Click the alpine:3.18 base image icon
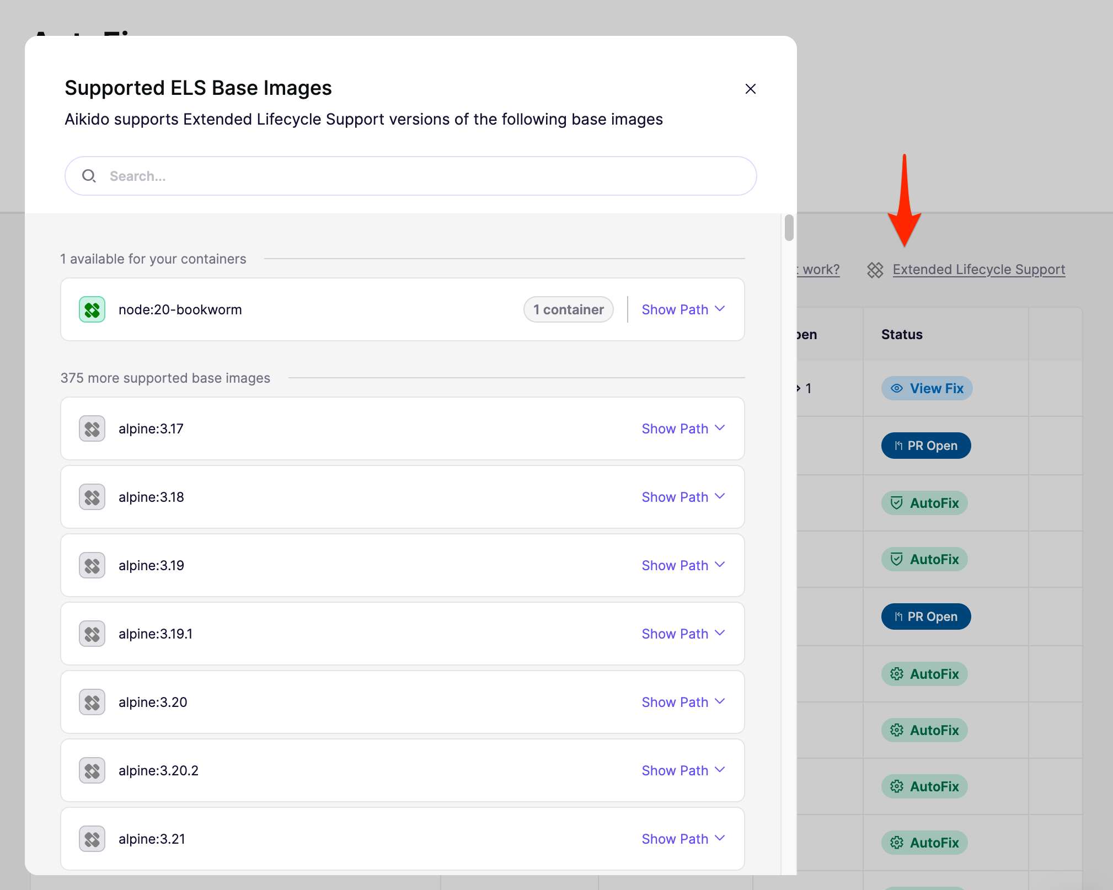Screen dimensions: 1113x890 [92, 497]
